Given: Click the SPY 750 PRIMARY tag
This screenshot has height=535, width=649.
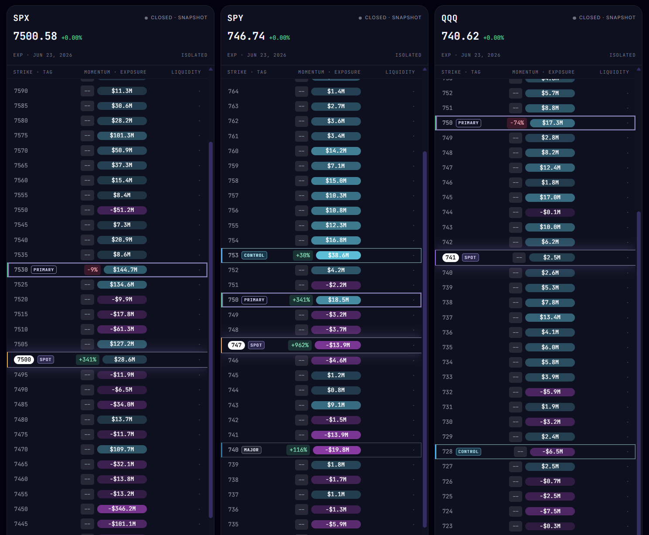Looking at the screenshot, I should (254, 300).
